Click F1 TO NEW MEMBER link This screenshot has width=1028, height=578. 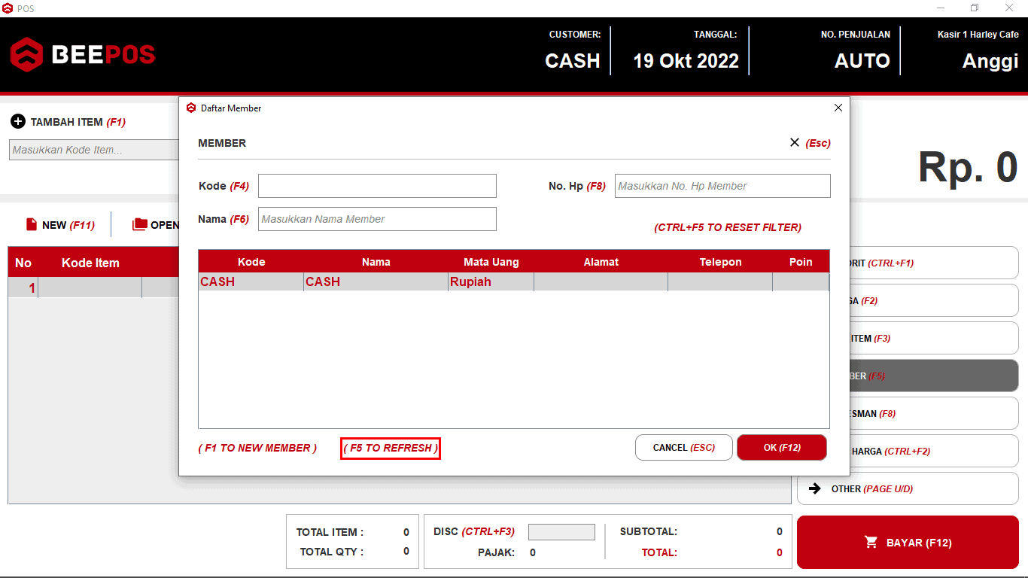(x=257, y=448)
